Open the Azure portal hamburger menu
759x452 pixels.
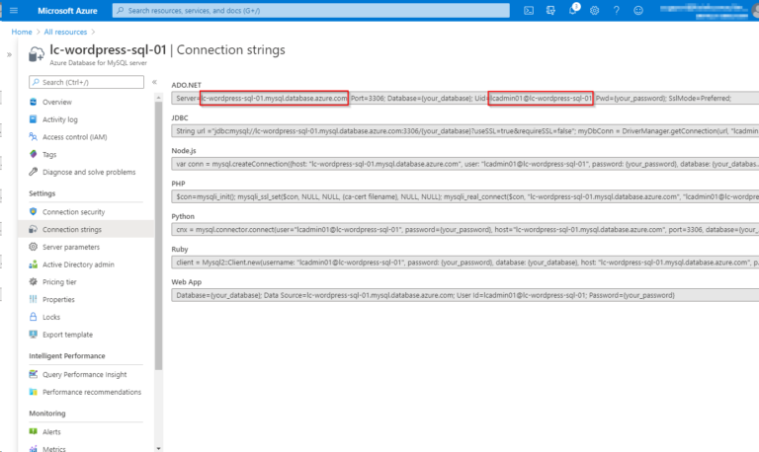[14, 10]
